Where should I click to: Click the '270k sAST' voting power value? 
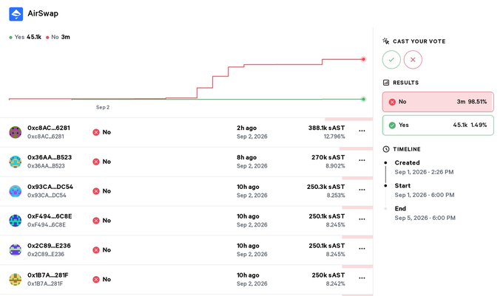click(x=328, y=157)
